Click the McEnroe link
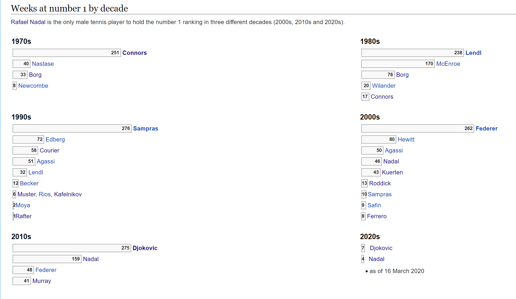The height and width of the screenshot is (299, 516). point(448,64)
